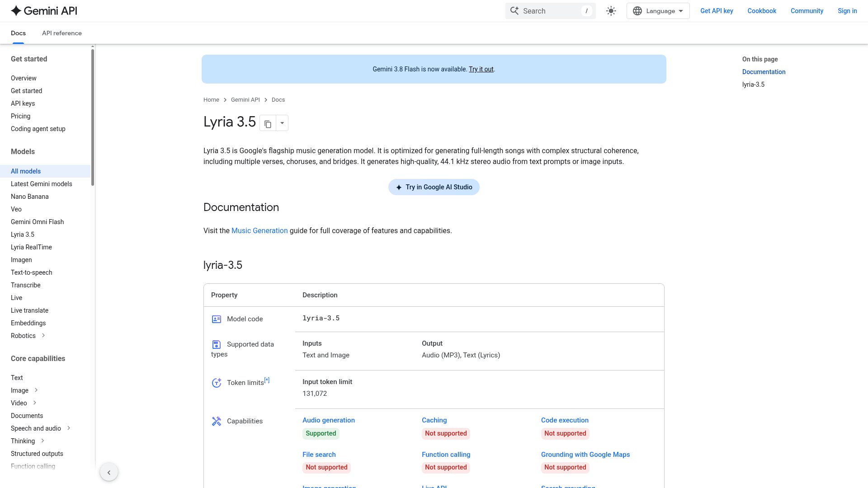Expand the Image sidebar section
Viewport: 868px width, 488px height.
36,390
